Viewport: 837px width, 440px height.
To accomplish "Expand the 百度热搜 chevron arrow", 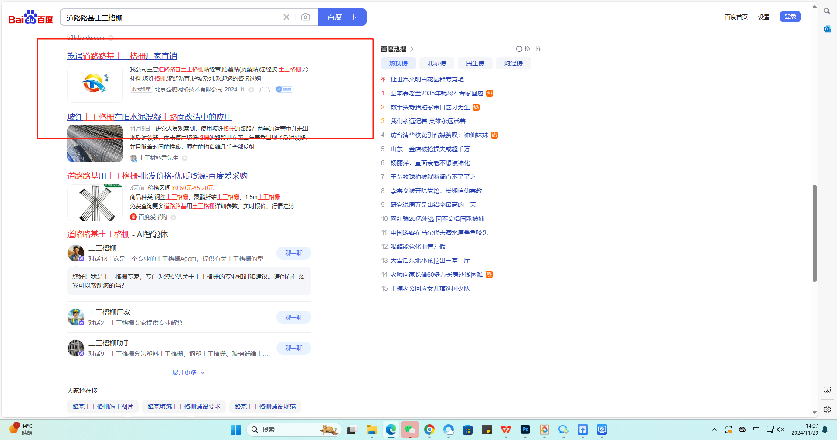I will coord(412,49).
